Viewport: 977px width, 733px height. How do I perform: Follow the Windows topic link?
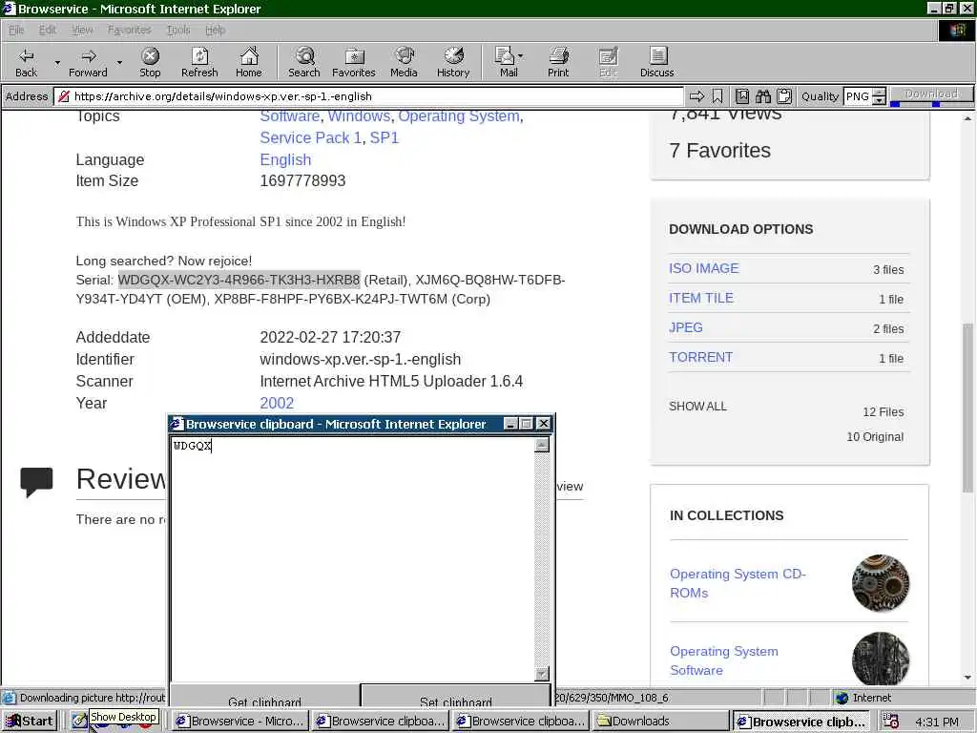[x=359, y=115]
